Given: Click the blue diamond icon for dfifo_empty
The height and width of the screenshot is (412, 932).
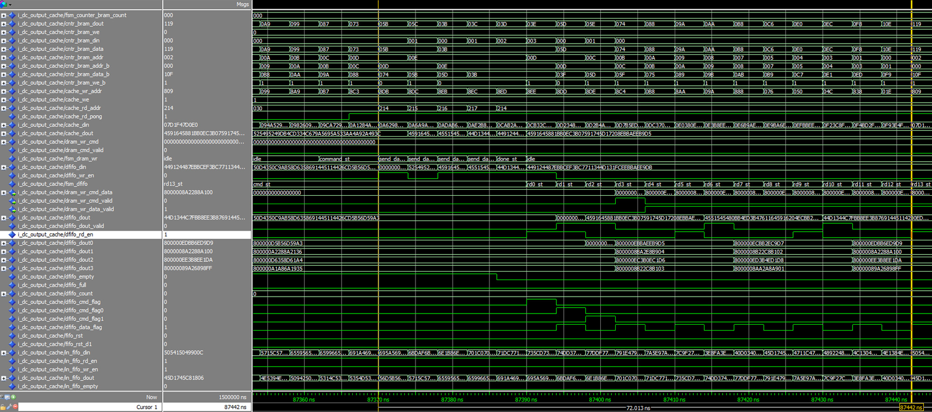Looking at the screenshot, I should (13, 277).
